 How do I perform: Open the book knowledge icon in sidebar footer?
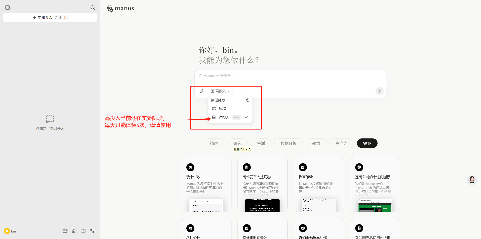(83, 231)
